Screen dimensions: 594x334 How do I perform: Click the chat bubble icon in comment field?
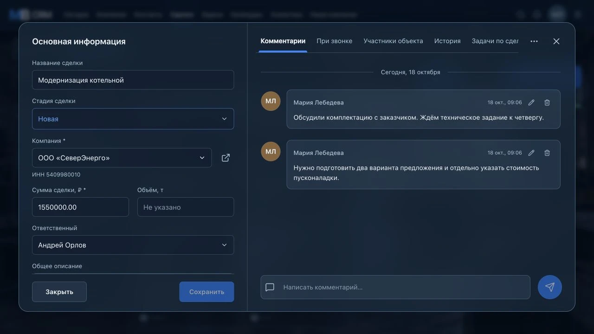coord(270,287)
